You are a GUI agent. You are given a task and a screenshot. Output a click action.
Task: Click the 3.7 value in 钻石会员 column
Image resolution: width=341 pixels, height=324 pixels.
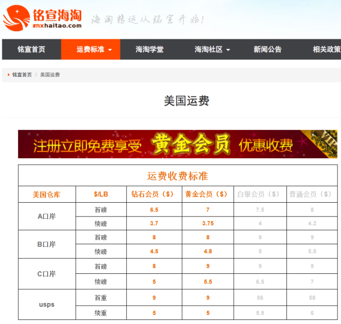coord(154,223)
